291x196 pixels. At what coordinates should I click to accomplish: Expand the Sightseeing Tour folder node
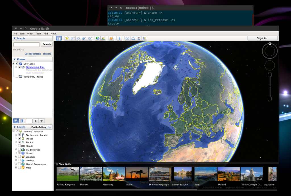[x=16, y=67]
